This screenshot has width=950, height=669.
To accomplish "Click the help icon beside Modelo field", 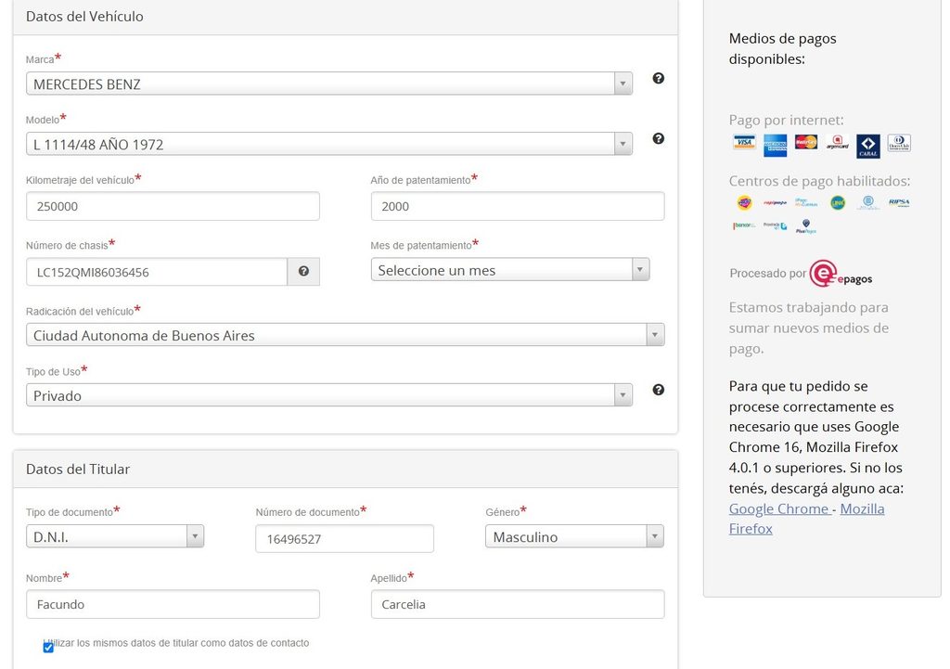I will [658, 139].
